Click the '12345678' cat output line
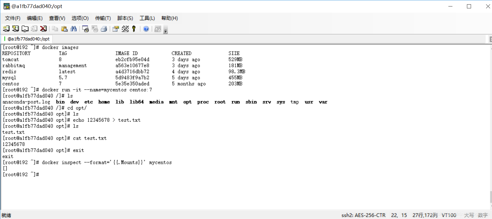The image size is (492, 219). 13,144
